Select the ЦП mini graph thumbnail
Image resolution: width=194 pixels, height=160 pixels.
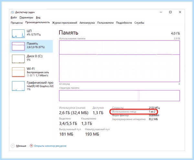[x=18, y=34]
